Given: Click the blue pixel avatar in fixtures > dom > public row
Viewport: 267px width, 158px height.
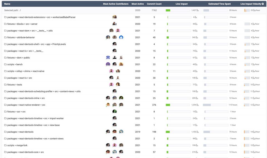Looking at the screenshot, I should click(x=108, y=57).
